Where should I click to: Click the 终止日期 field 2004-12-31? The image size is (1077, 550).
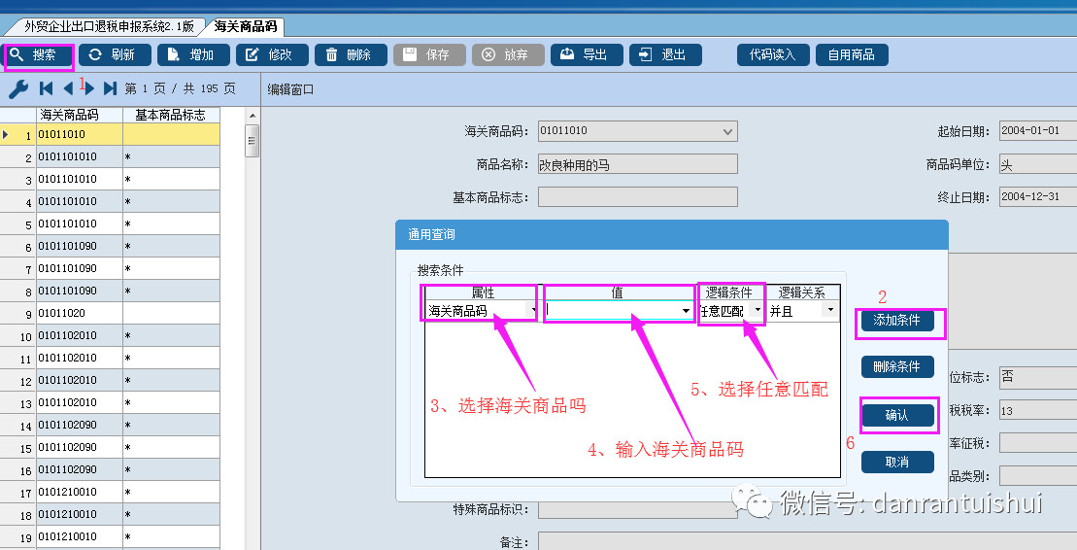tap(1038, 197)
